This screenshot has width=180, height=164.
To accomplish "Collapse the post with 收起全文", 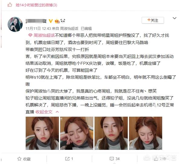I will point(44,112).
